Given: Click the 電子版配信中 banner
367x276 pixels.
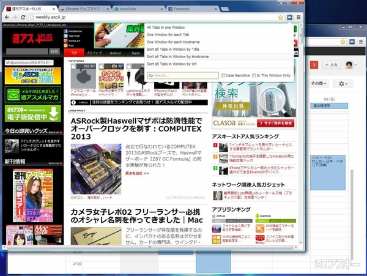Looking at the screenshot, I should click(33, 114).
